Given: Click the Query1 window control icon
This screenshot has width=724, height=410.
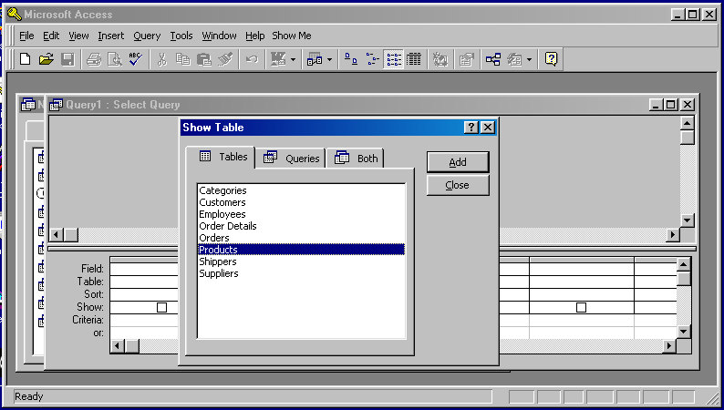Looking at the screenshot, I should coord(56,105).
